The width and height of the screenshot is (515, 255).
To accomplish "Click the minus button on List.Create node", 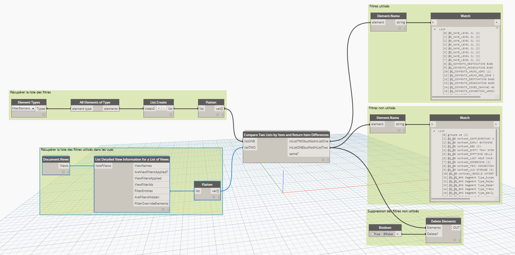I will pos(164,109).
